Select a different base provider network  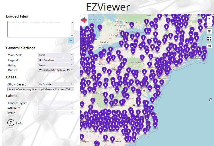(41, 89)
